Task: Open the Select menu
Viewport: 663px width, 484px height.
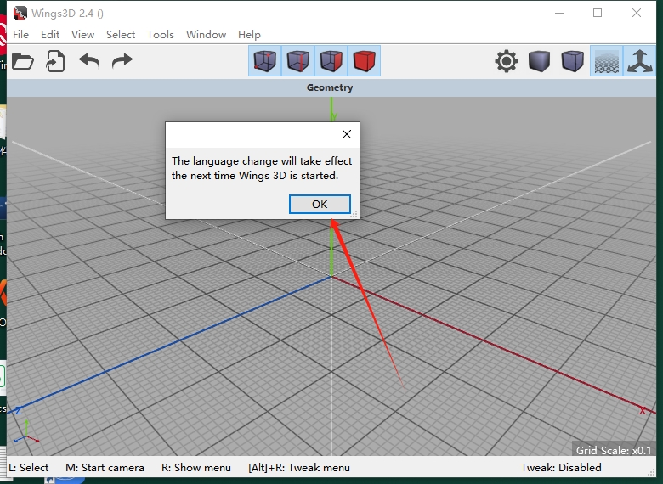Action: tap(121, 35)
